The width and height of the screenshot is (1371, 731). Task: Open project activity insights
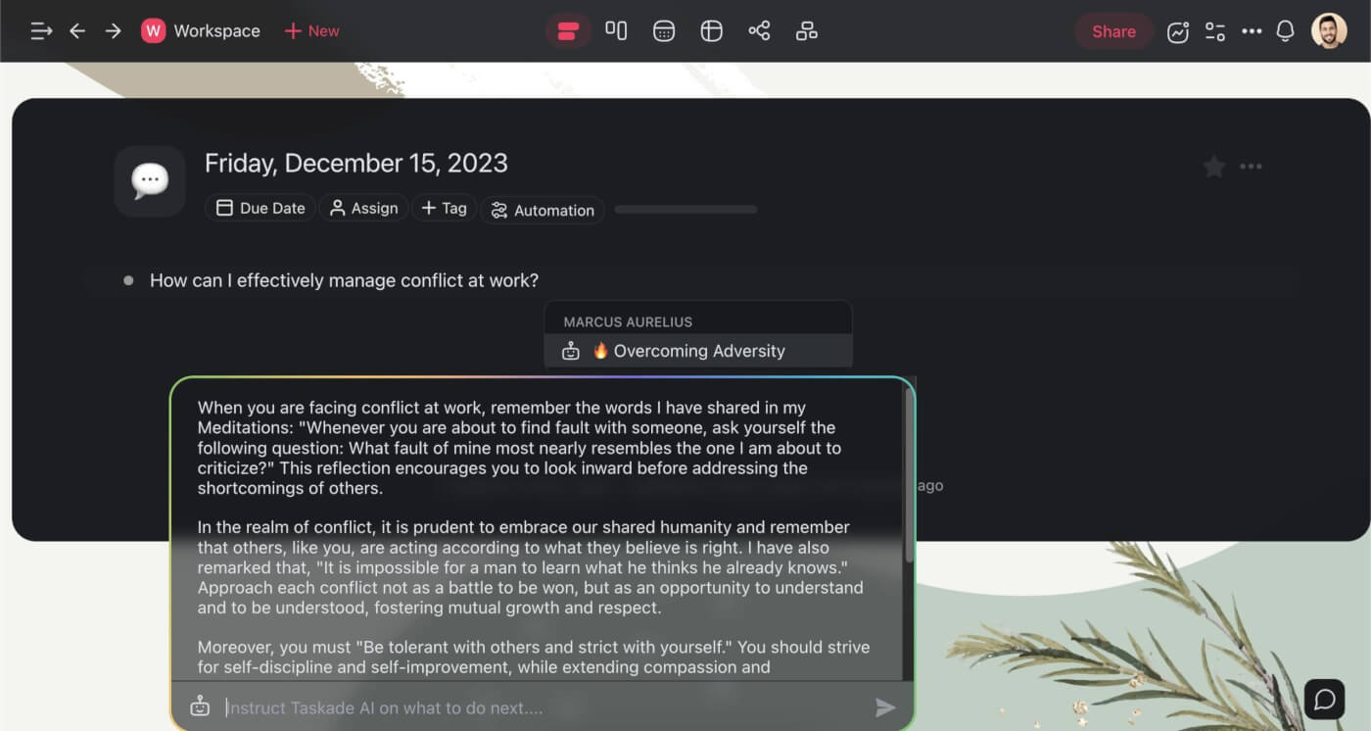(1177, 31)
